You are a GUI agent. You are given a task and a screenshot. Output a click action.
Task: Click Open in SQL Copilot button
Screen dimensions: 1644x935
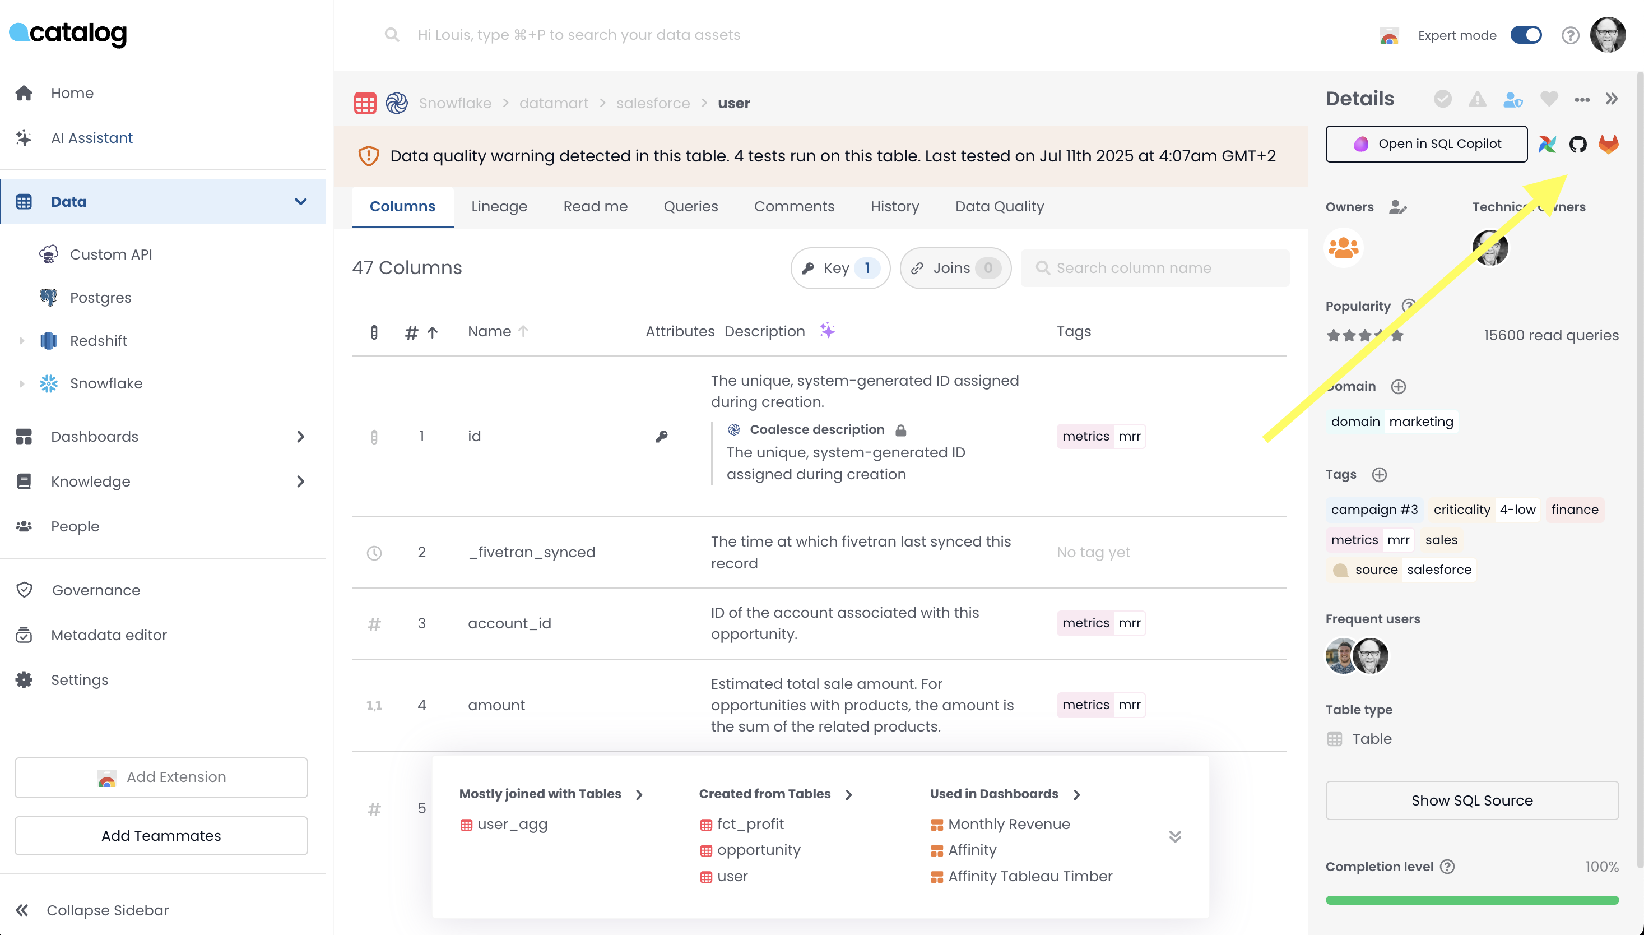[1425, 144]
